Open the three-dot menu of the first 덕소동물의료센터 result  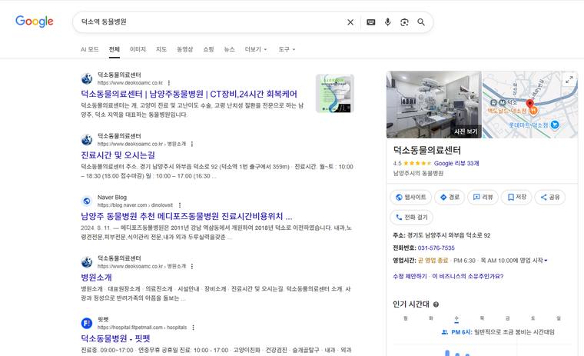click(x=169, y=83)
